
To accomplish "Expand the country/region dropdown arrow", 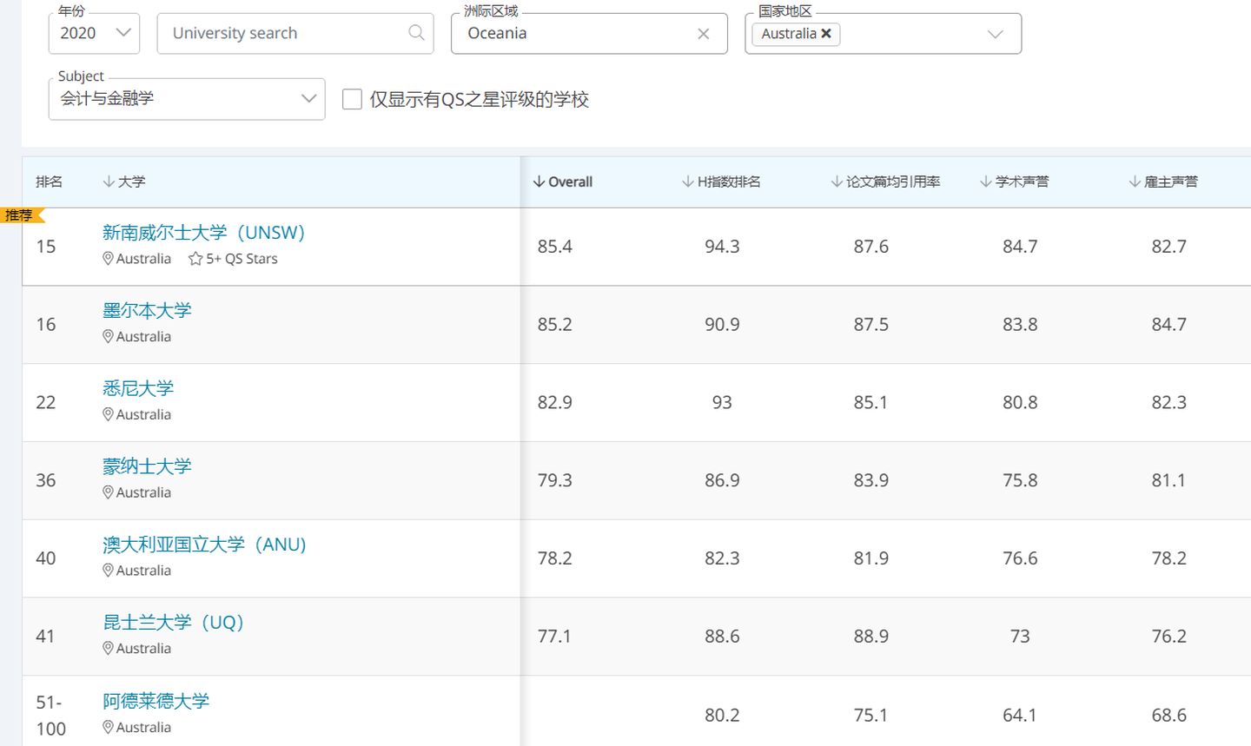I will click(996, 34).
